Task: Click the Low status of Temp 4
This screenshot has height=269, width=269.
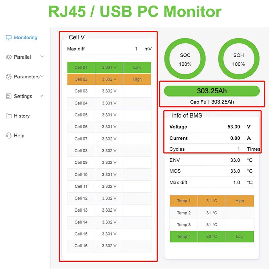Action: [x=240, y=237]
